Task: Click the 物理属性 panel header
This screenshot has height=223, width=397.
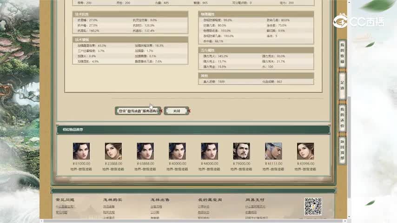Action: tap(256, 14)
